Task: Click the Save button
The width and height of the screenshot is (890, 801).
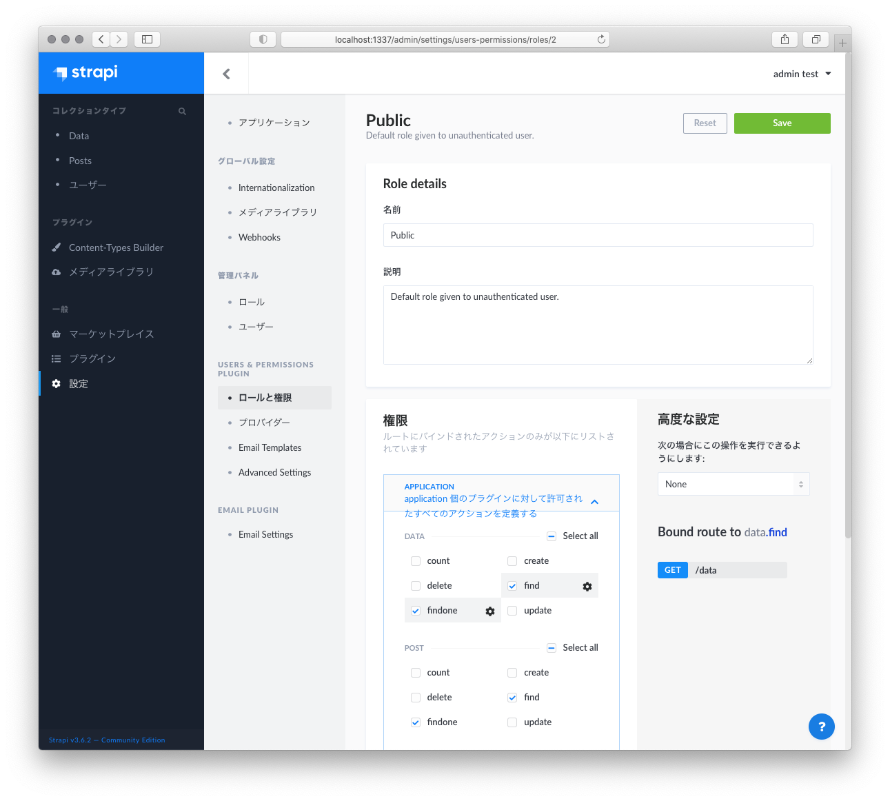Action: (782, 123)
